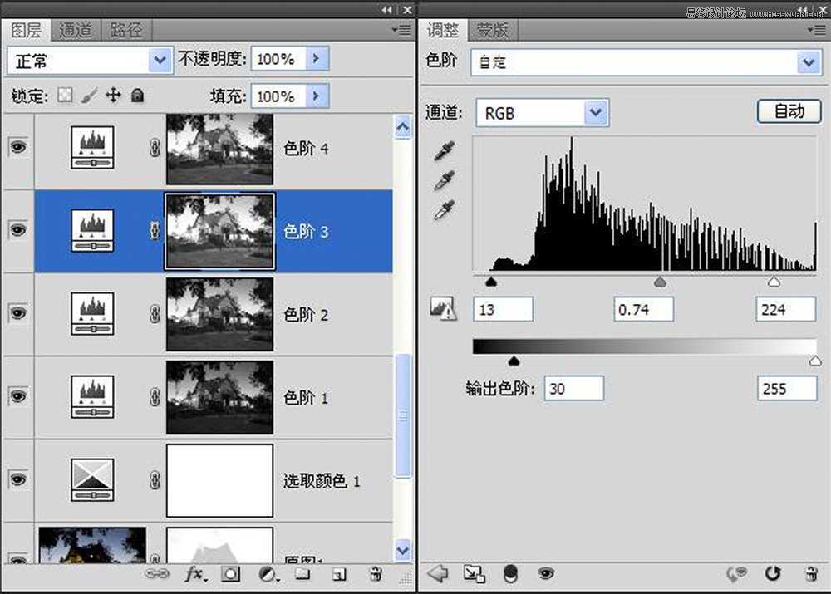The image size is (831, 594).
Task: Click the add layer style fx icon
Action: pyautogui.click(x=194, y=575)
